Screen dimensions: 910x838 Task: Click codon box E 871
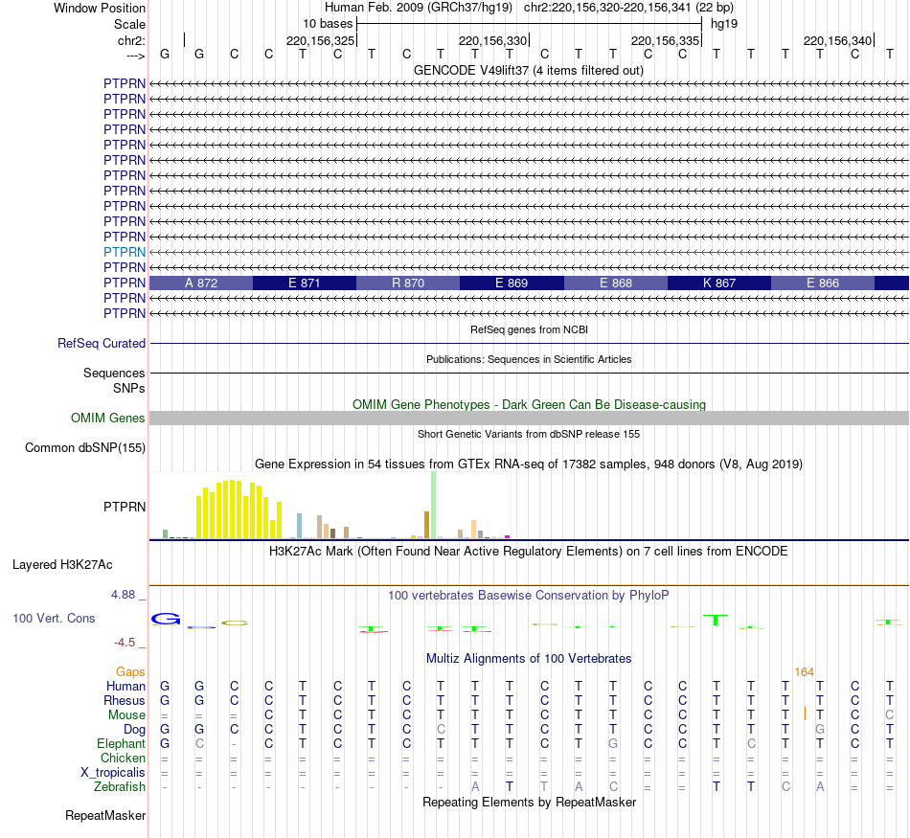[304, 283]
